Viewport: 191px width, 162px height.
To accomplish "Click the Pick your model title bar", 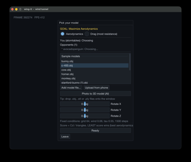I will click(x=95, y=23).
